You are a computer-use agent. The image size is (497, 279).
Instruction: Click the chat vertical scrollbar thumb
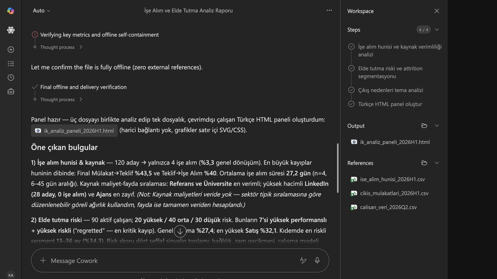click(x=338, y=167)
